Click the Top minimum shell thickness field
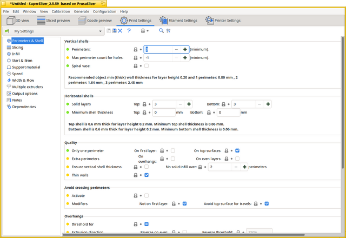346x238 pixels. (164, 113)
